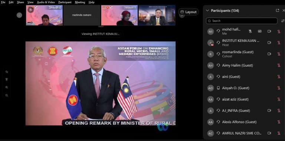Click the camera icon in mohd hafi row

tap(269, 31)
